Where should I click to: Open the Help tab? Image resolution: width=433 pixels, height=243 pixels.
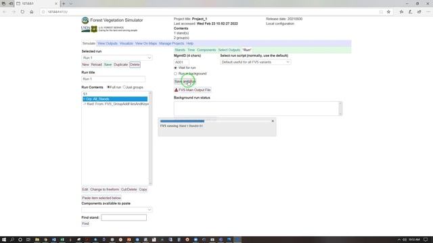coord(189,43)
